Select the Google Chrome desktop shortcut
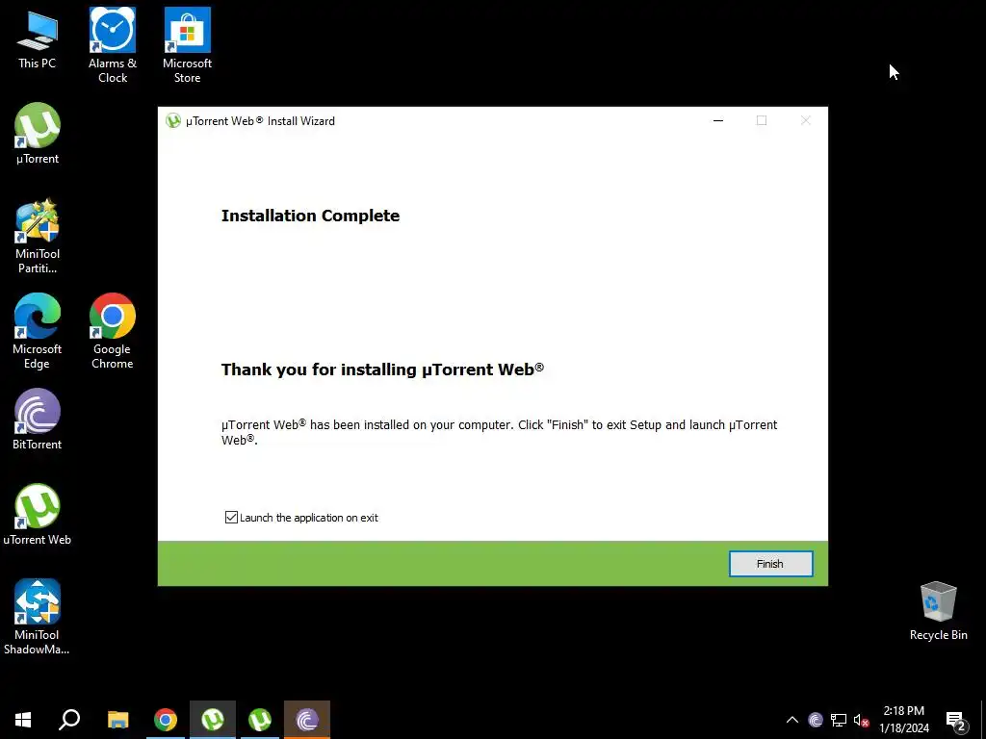This screenshot has width=986, height=739. pyautogui.click(x=112, y=331)
